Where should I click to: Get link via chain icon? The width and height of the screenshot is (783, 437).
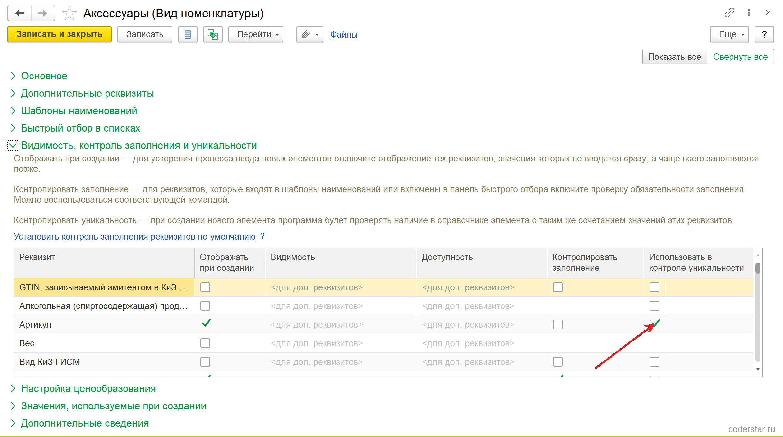(x=730, y=13)
